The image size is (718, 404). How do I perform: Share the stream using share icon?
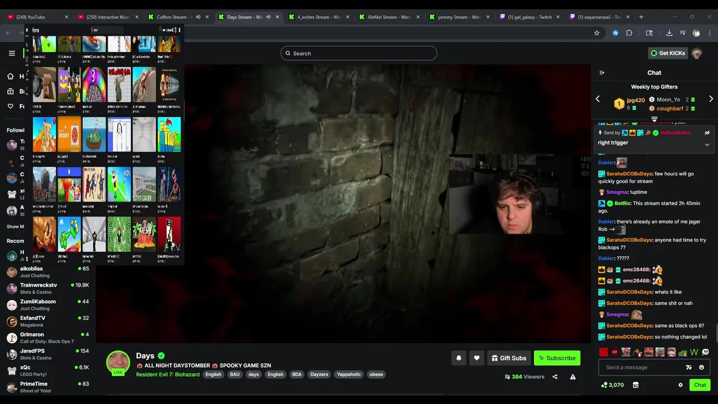point(555,377)
